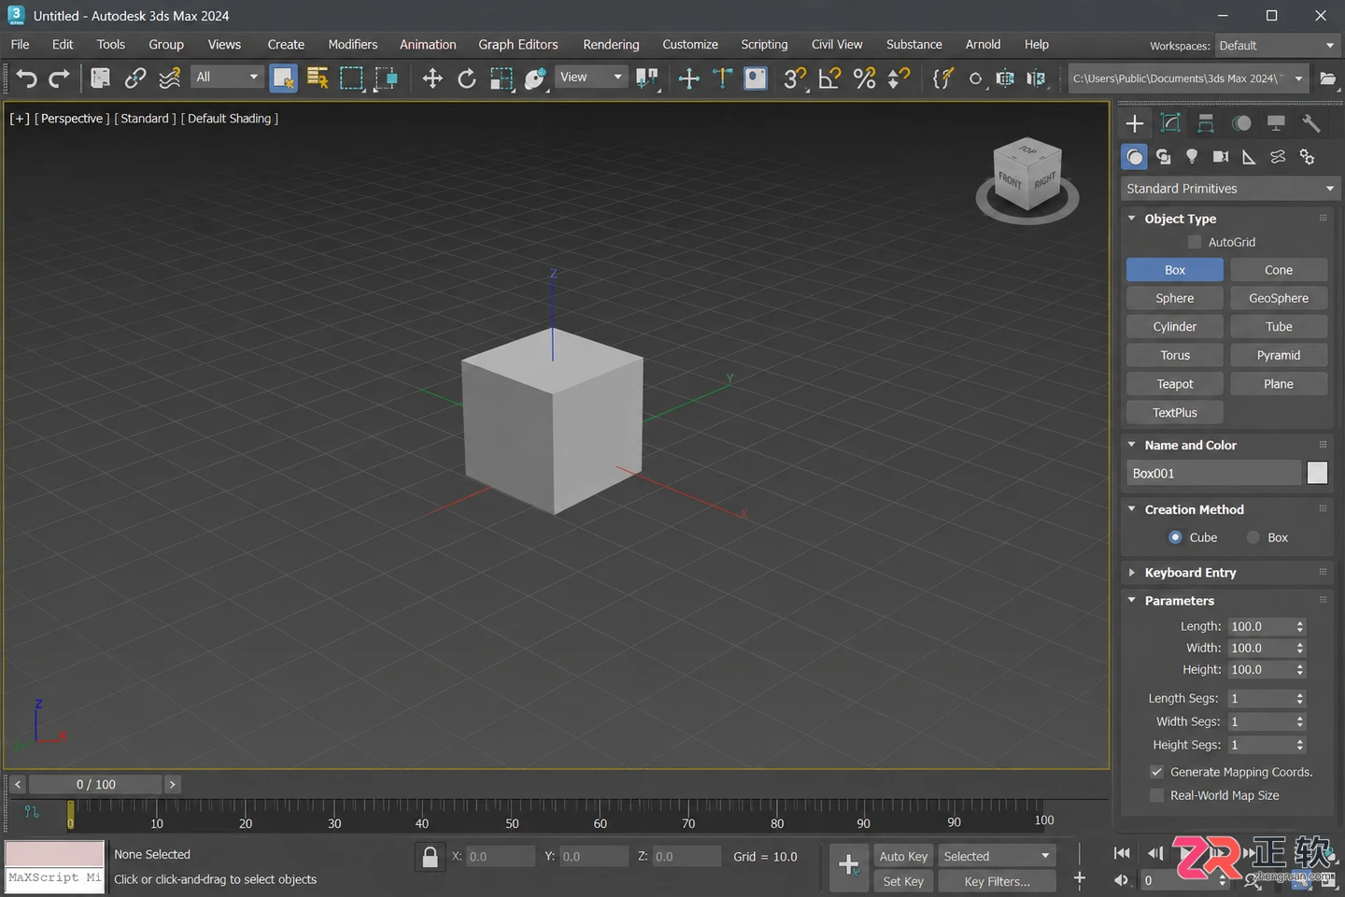Click the Length spinner arrows

click(x=1300, y=627)
